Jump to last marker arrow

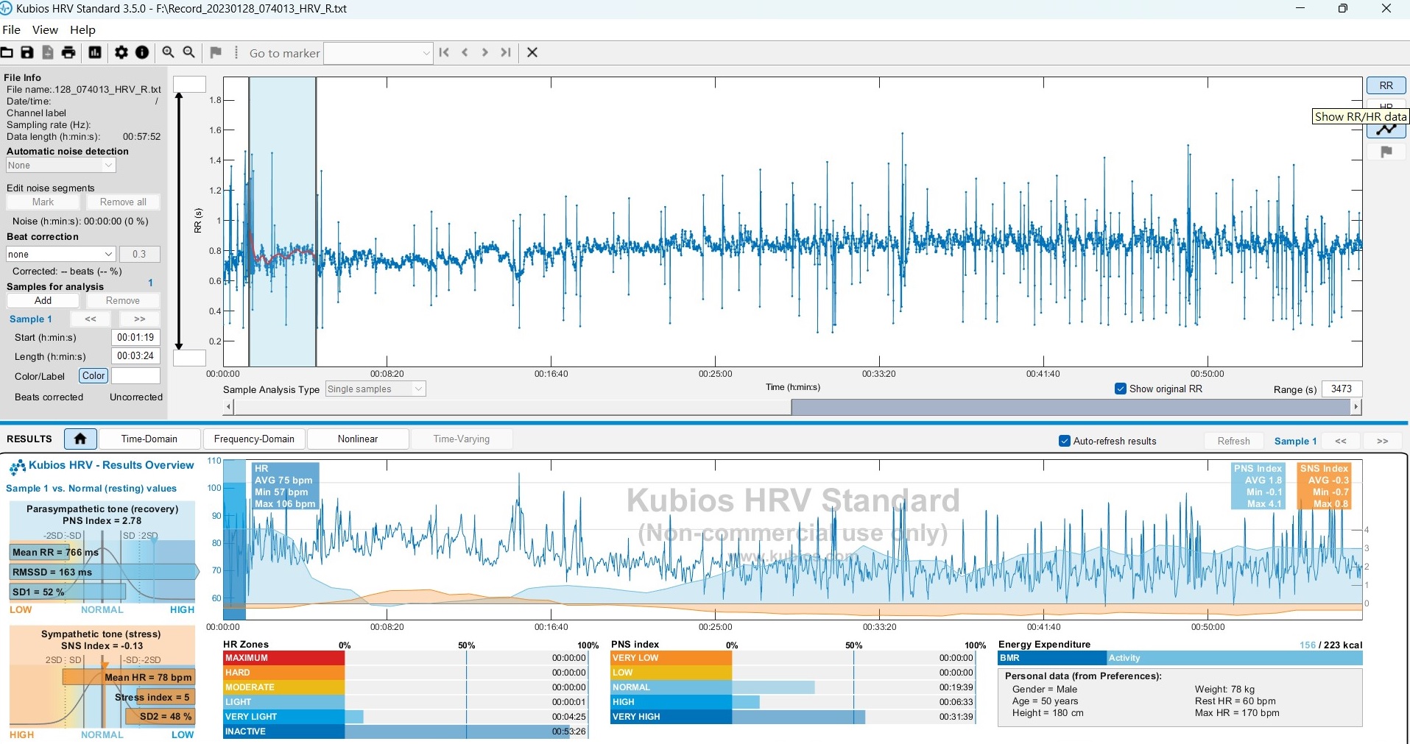(506, 52)
